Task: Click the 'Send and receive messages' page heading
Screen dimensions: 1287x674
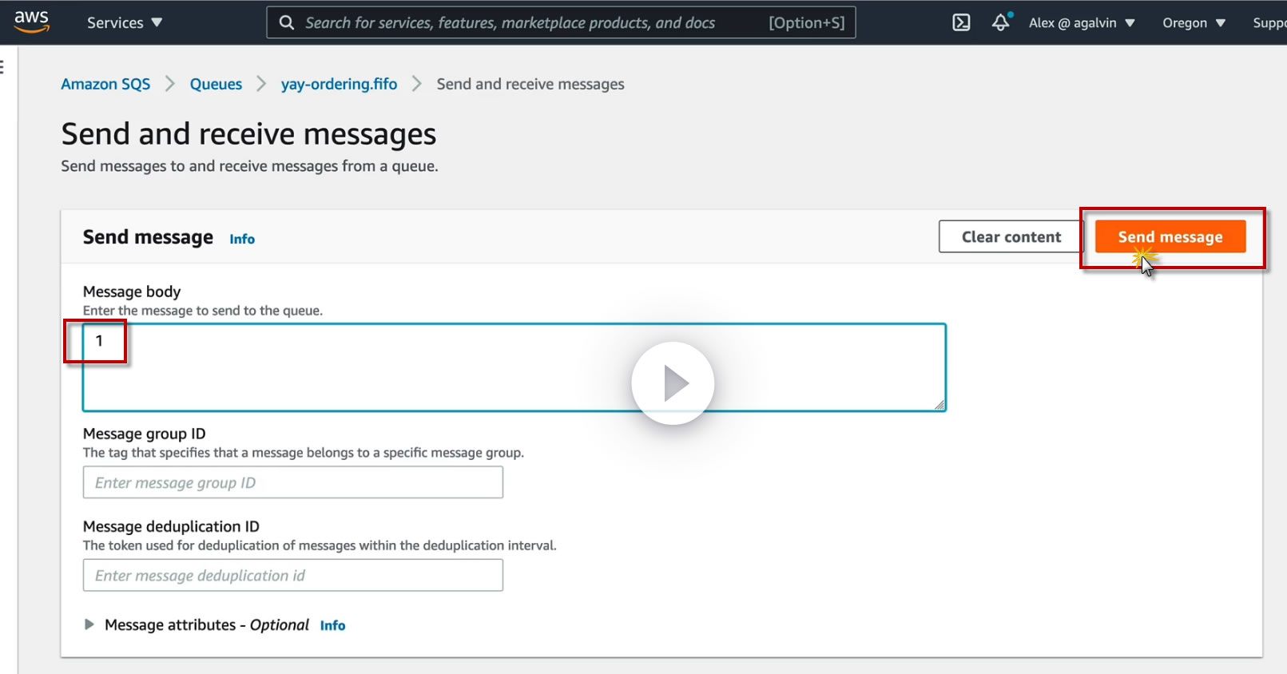Action: pos(248,133)
